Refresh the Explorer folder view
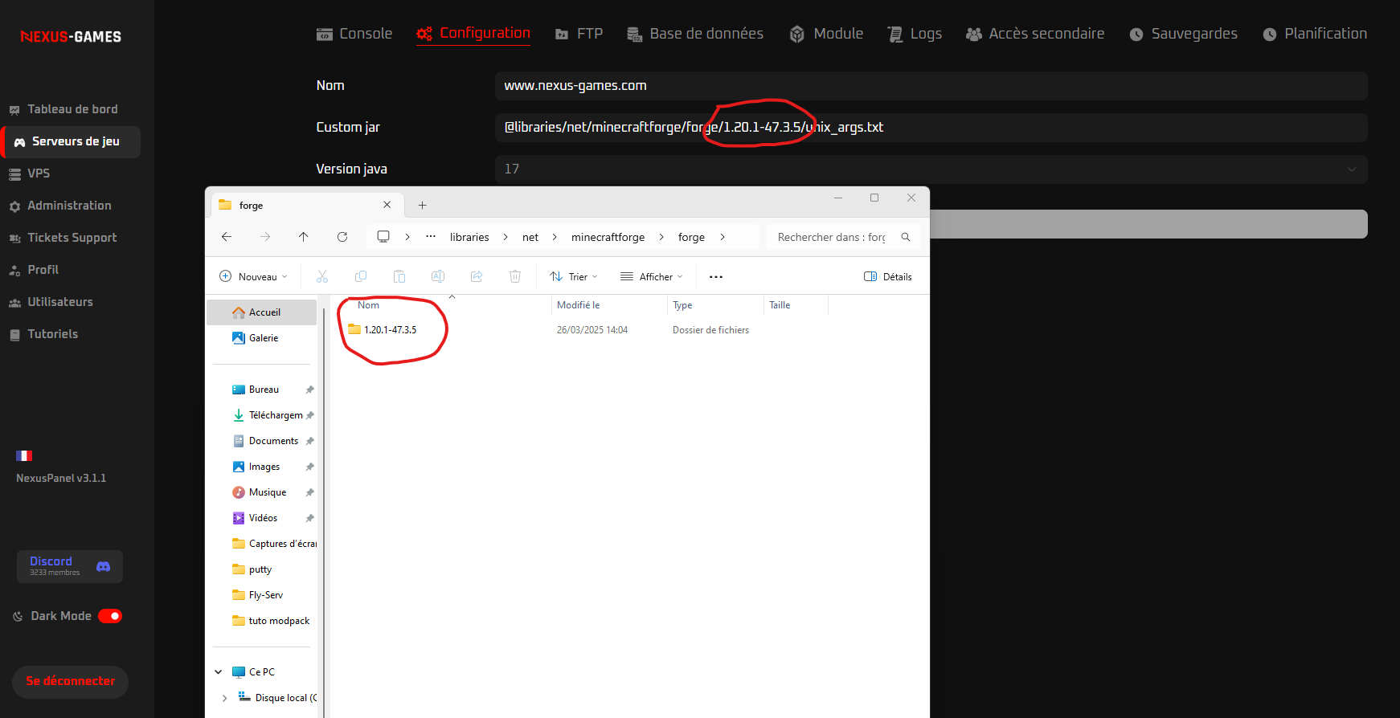This screenshot has height=718, width=1400. (x=342, y=237)
